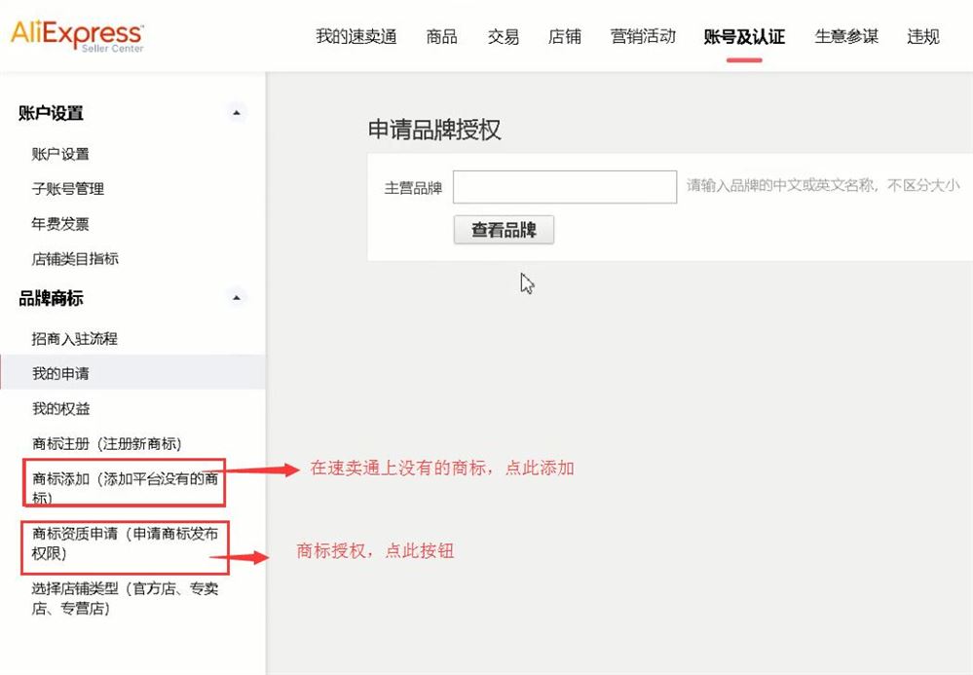Open the 交易 menu
The width and height of the screenshot is (973, 675).
coord(504,37)
